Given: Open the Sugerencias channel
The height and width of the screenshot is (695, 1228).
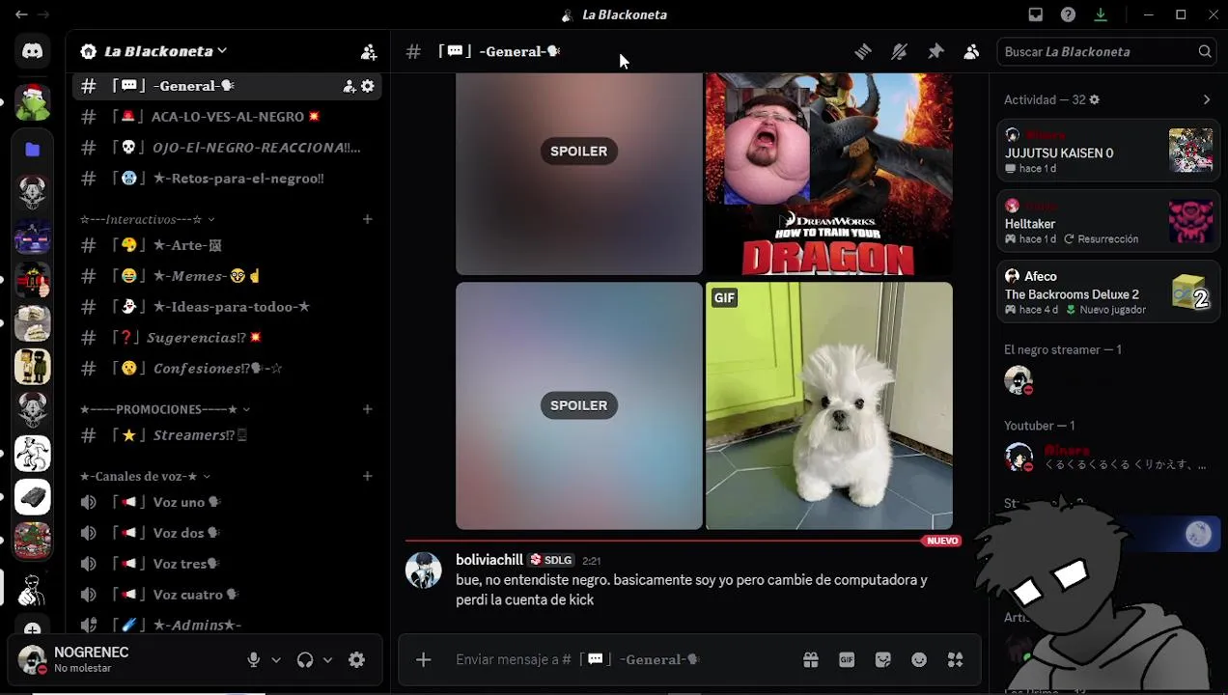Looking at the screenshot, I should (227, 338).
